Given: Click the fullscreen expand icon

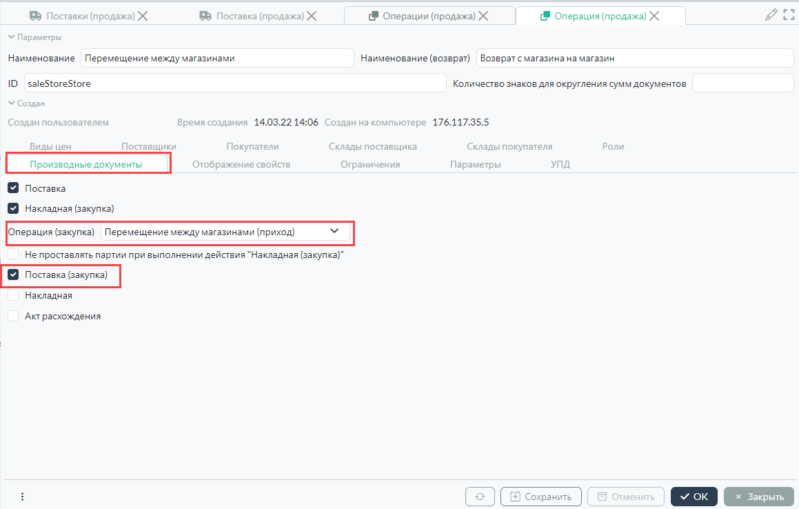Looking at the screenshot, I should pos(789,15).
